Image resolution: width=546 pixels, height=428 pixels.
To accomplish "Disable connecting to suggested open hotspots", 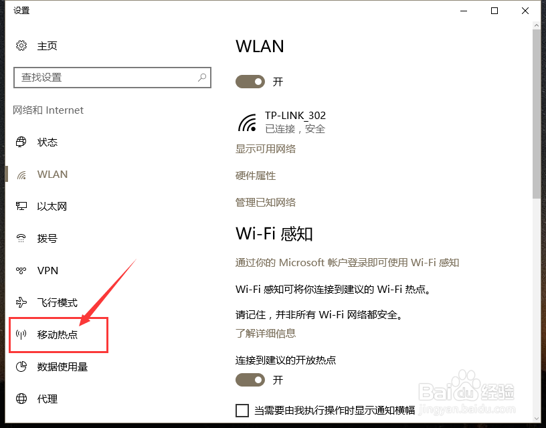I will tap(250, 380).
